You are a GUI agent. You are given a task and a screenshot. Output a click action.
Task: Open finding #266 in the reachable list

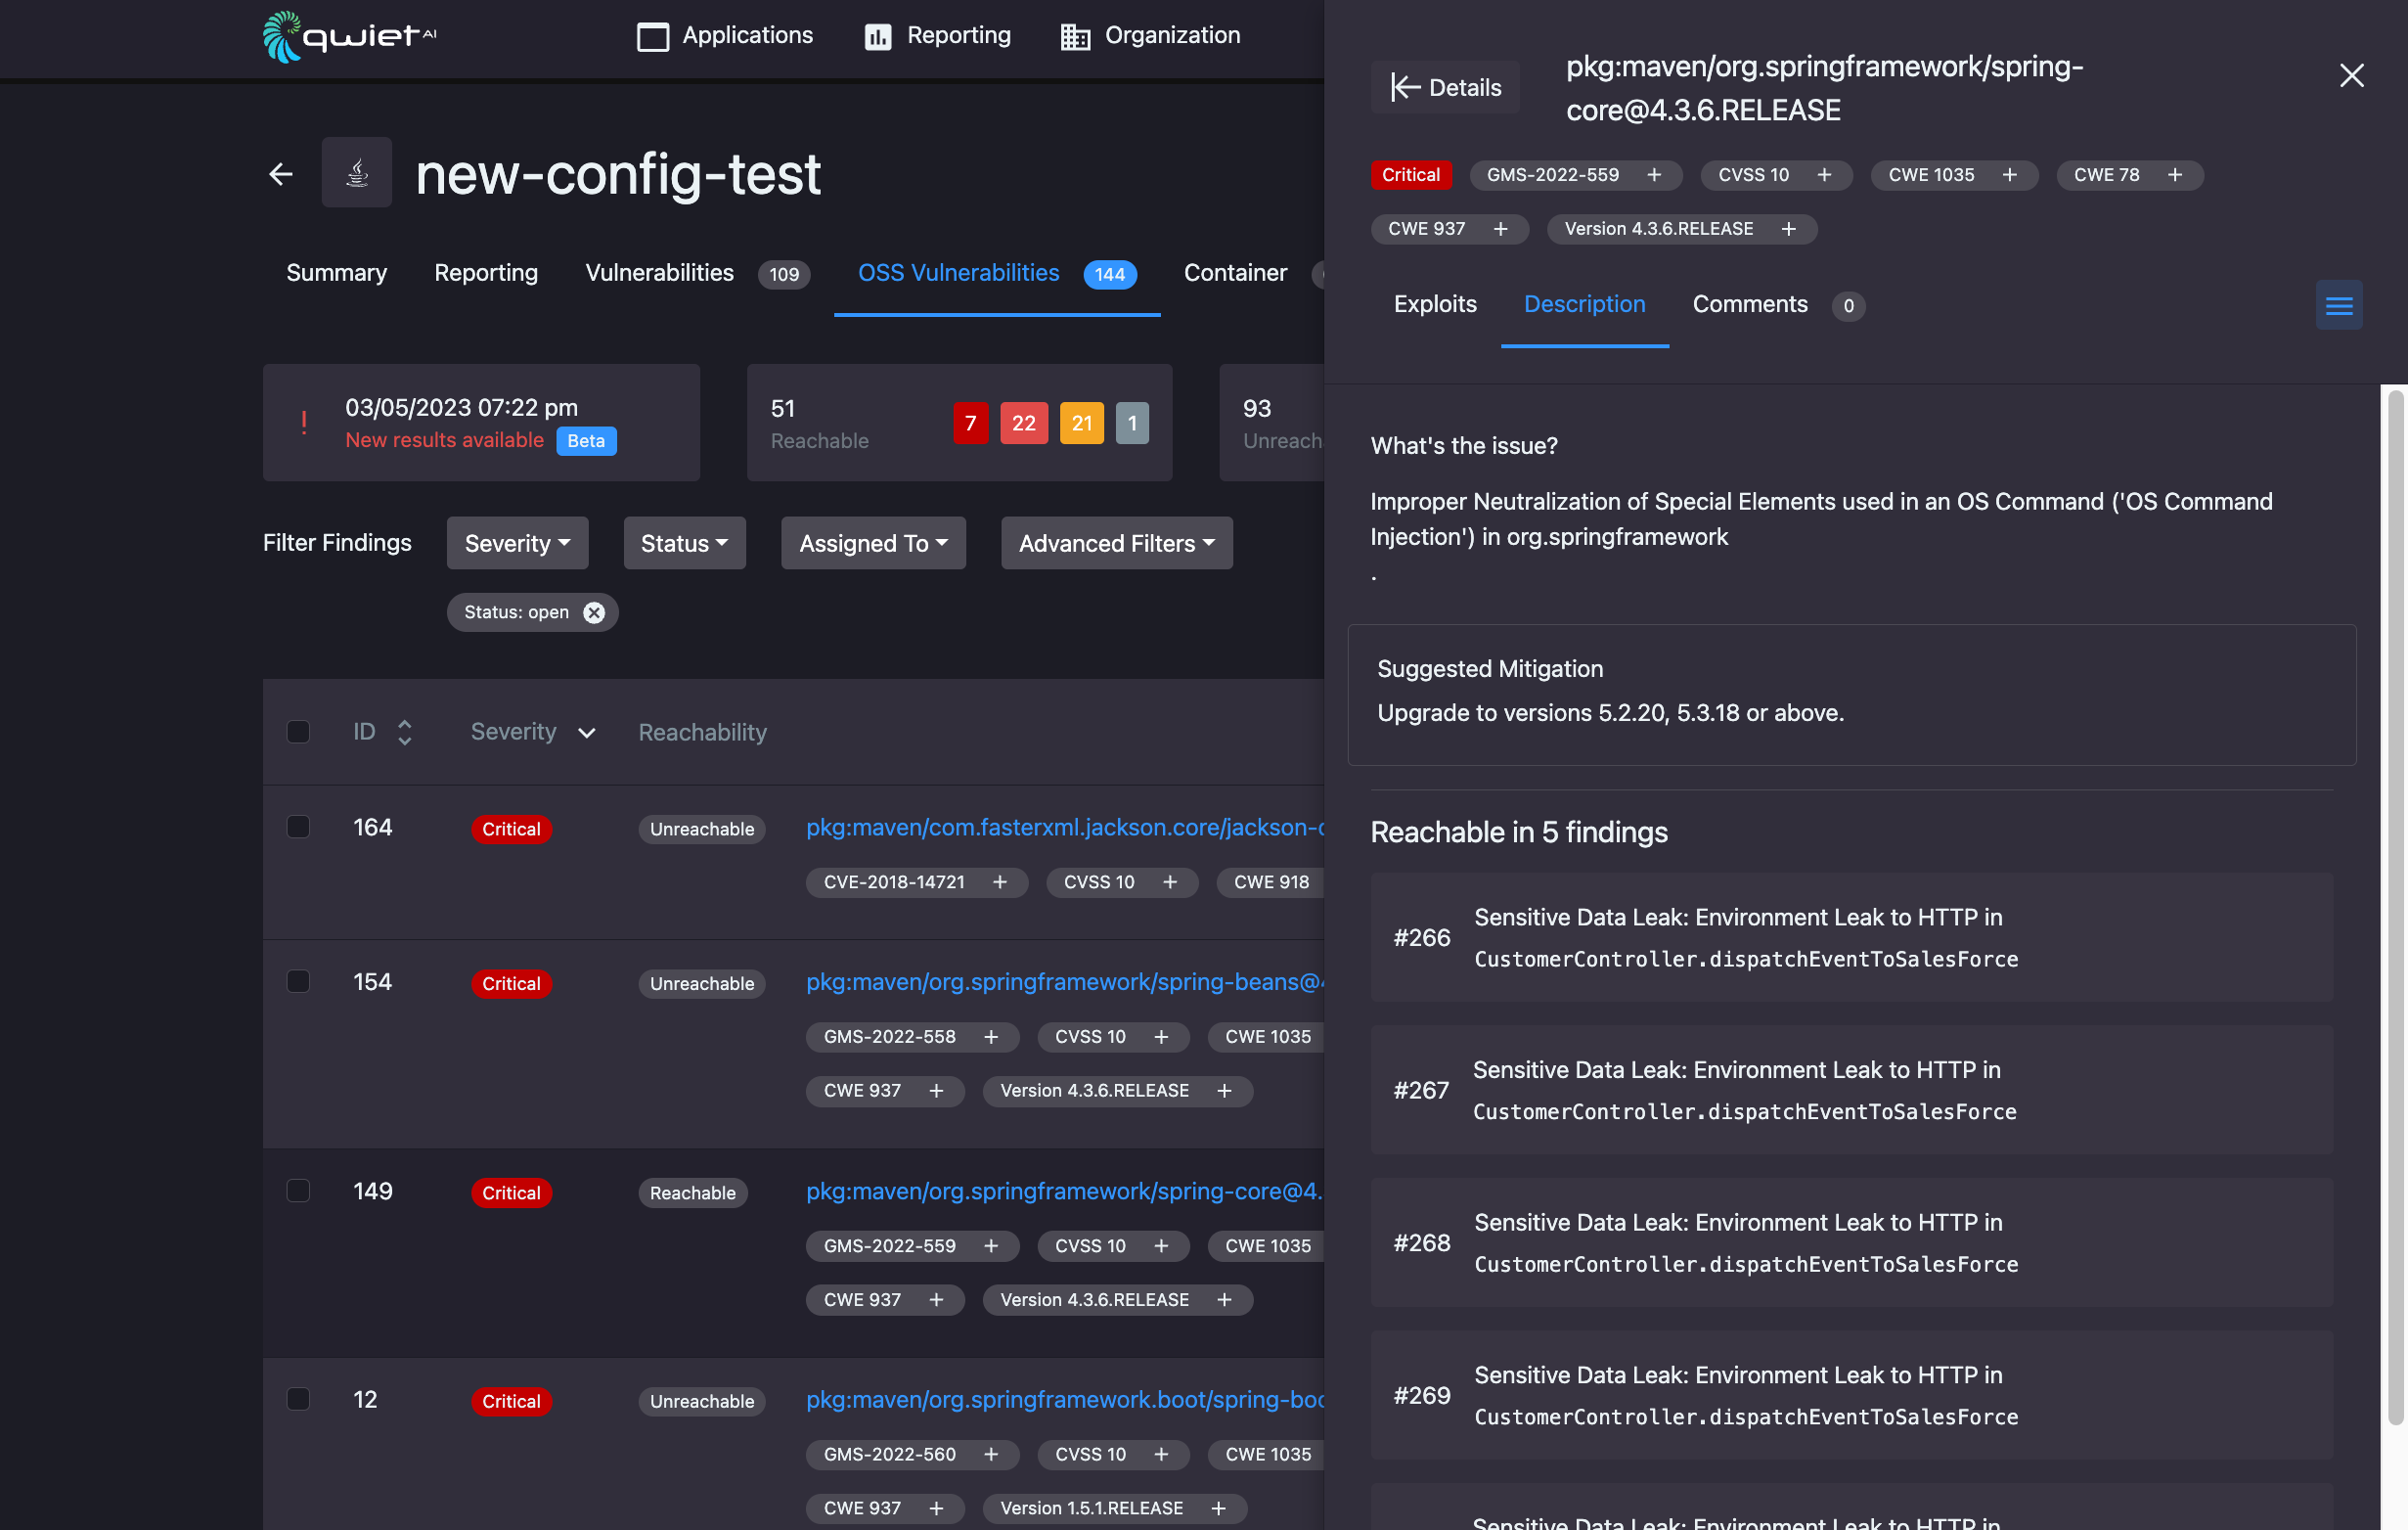pyautogui.click(x=1851, y=937)
